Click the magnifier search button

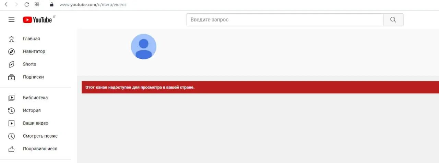(x=393, y=20)
